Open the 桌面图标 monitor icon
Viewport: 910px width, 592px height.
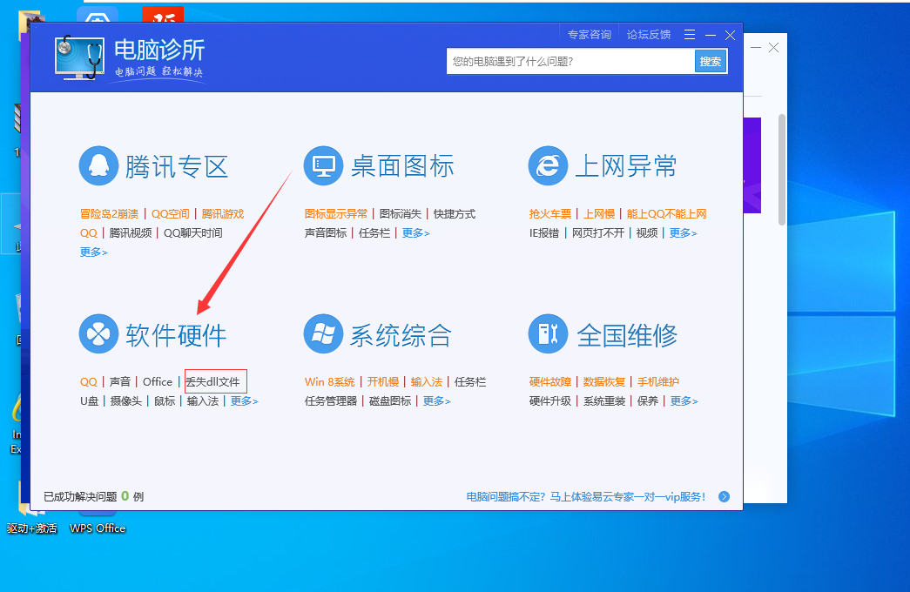(x=323, y=166)
